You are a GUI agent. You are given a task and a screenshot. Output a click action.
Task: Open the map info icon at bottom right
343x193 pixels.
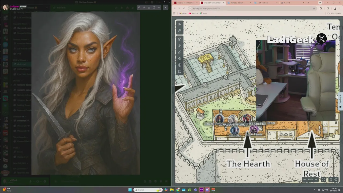336,180
